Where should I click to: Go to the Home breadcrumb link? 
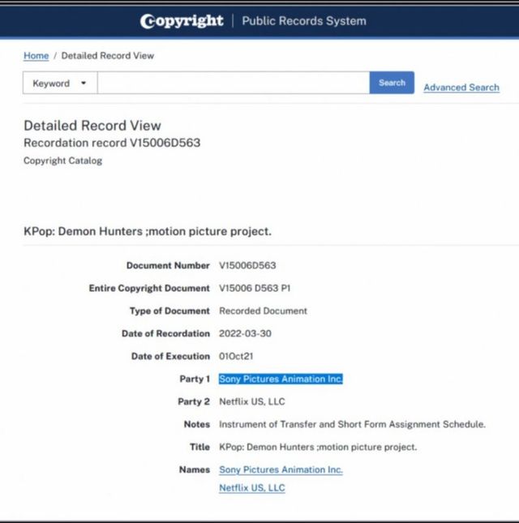tap(36, 56)
